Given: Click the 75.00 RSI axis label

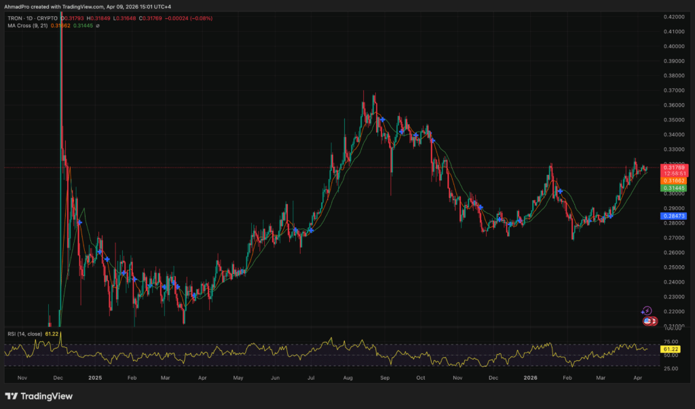Looking at the screenshot, I should pos(671,342).
